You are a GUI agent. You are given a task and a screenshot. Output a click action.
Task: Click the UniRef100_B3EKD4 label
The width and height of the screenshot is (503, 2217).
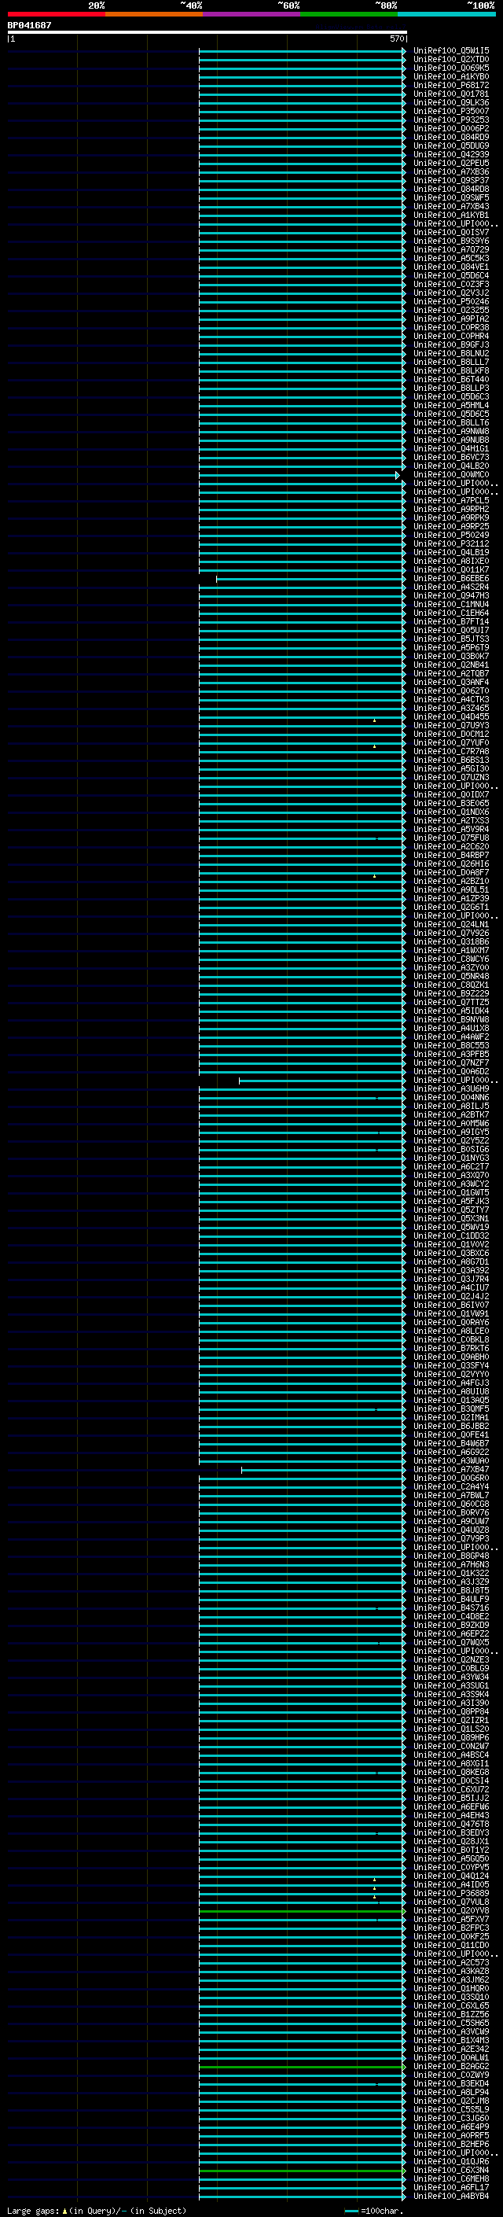(450, 2084)
